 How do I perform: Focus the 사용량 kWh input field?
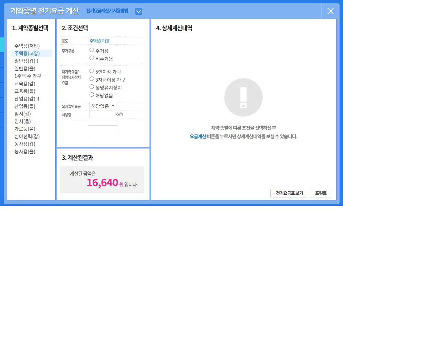(x=102, y=114)
